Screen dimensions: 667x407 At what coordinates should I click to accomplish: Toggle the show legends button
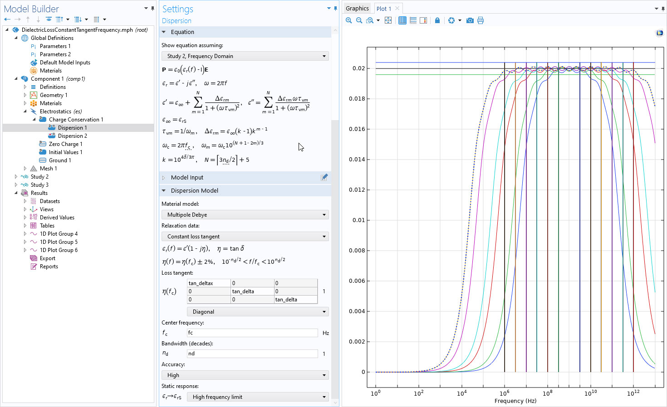[x=423, y=20]
